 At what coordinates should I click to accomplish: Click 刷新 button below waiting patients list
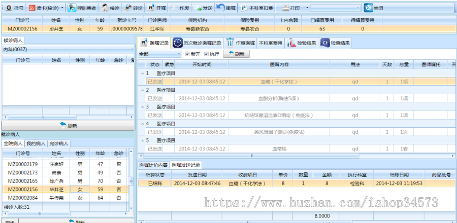68,126
